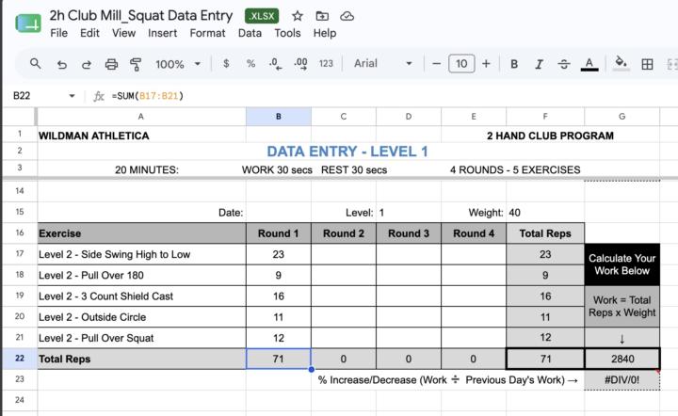Undo the last action

coord(62,64)
